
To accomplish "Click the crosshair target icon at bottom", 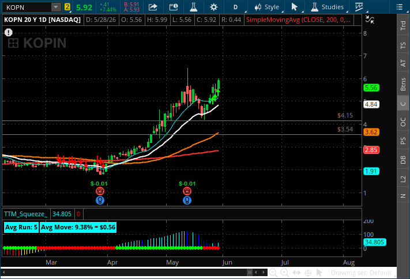I will point(308,273).
